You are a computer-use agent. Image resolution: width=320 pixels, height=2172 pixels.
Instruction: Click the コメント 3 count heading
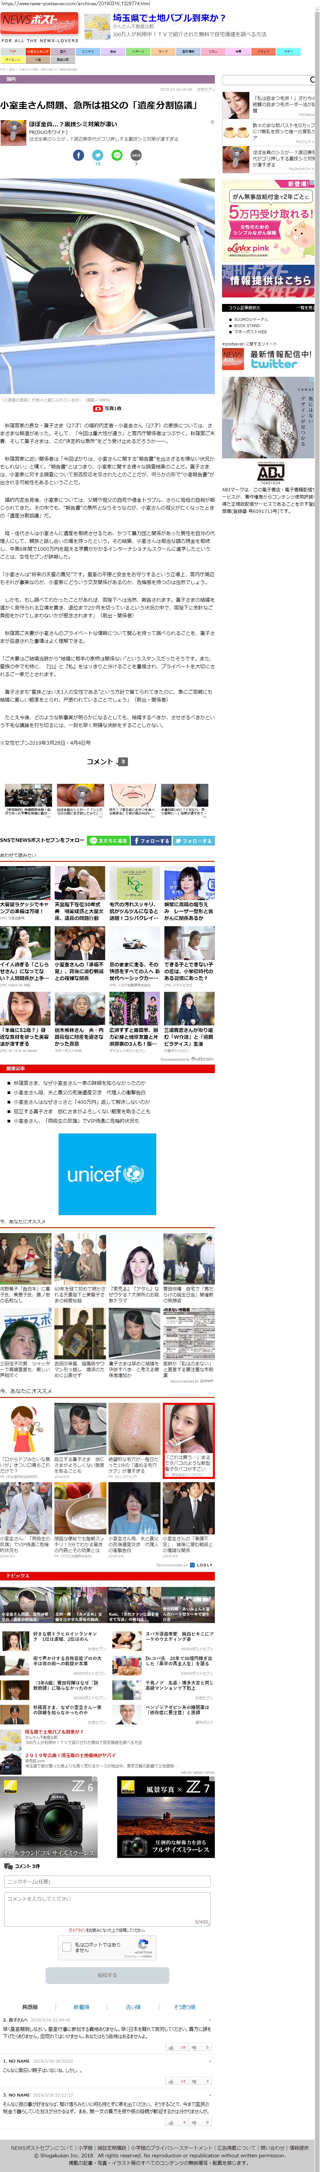(x=107, y=761)
